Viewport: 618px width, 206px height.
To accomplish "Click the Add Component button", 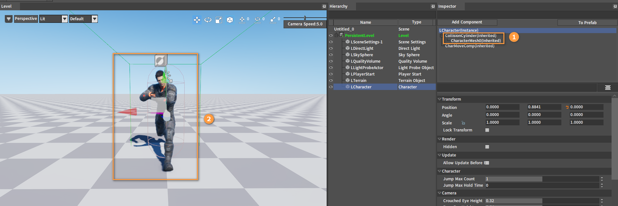I will click(467, 22).
